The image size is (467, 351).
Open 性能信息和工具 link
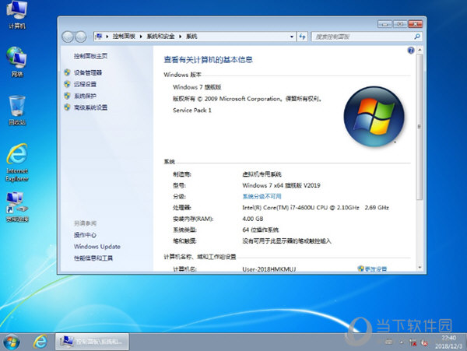click(x=93, y=258)
